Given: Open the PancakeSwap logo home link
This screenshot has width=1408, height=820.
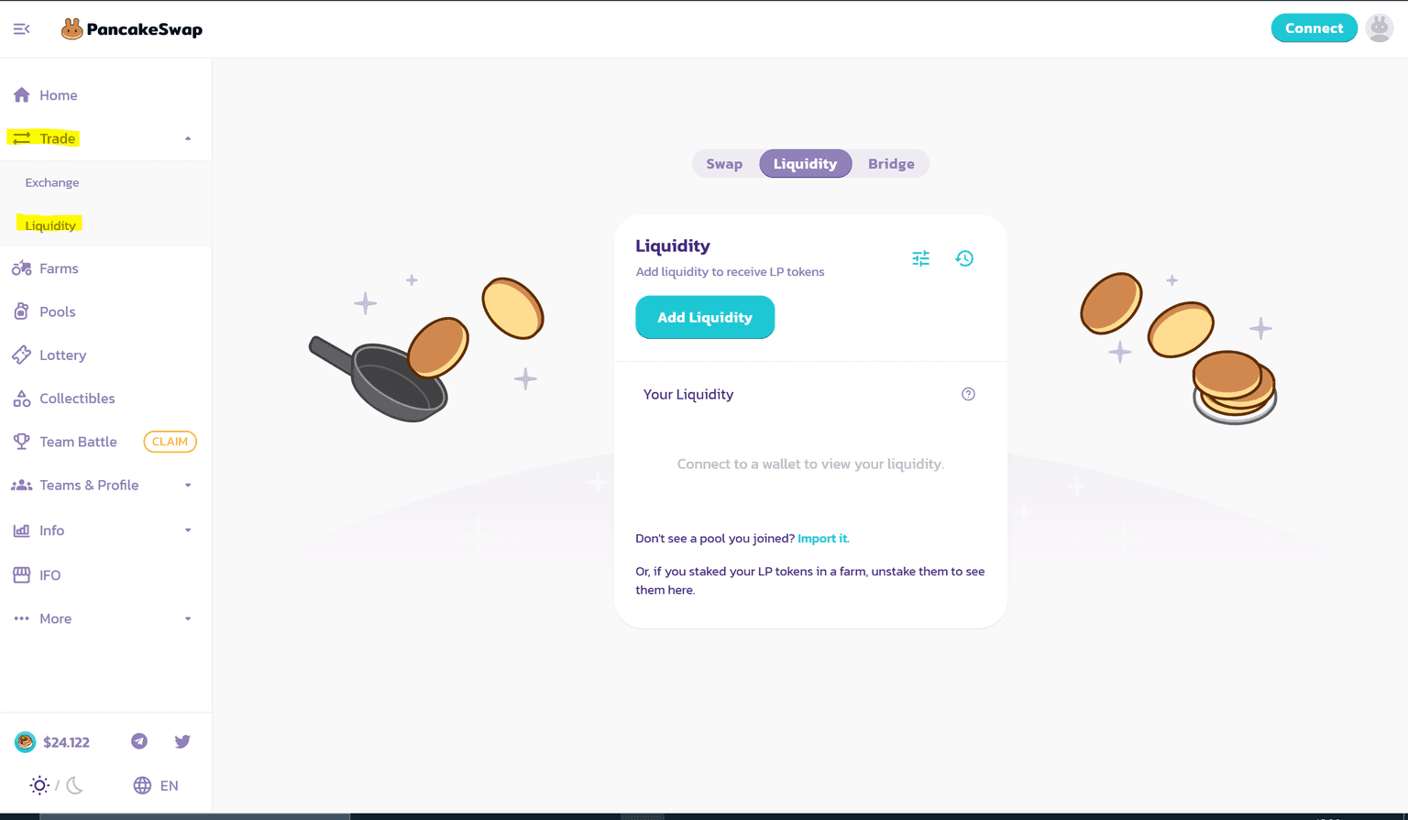Looking at the screenshot, I should pyautogui.click(x=131, y=29).
